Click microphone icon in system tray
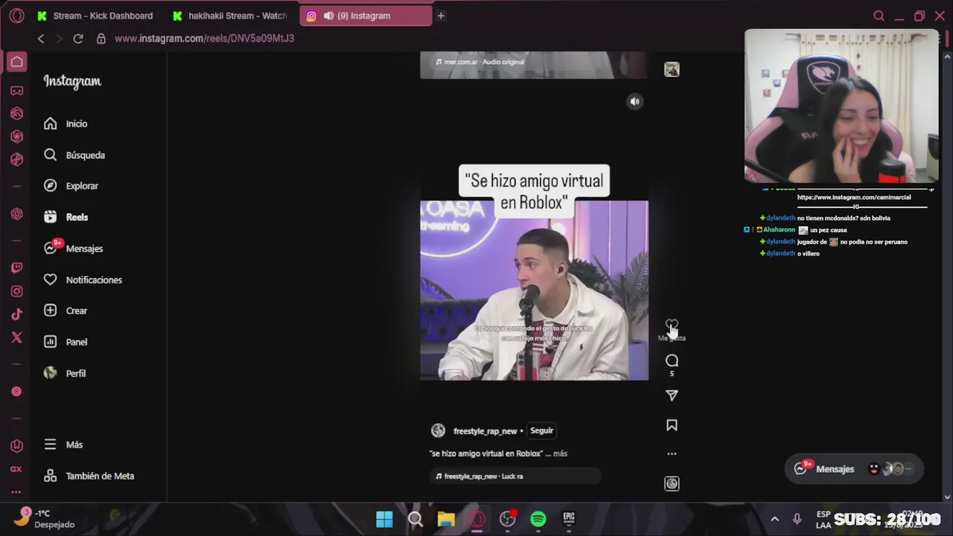 (x=797, y=520)
